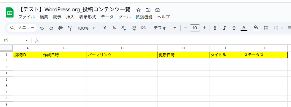The height and width of the screenshot is (107, 291).
Task: Select the ステータス header cell
Action: [265, 55]
